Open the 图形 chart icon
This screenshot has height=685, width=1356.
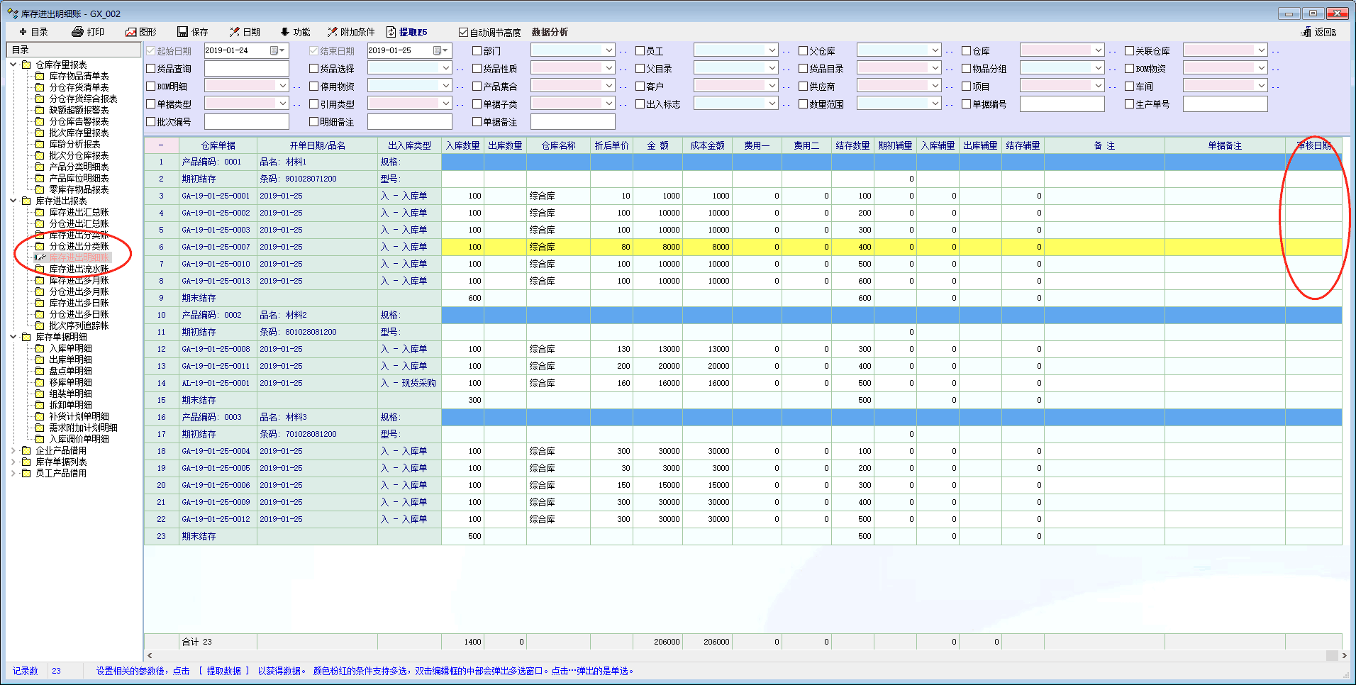point(130,32)
